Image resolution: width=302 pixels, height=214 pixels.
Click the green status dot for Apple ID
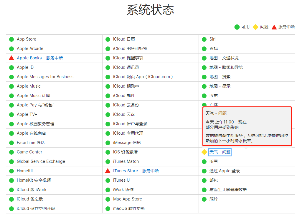(x=11, y=67)
